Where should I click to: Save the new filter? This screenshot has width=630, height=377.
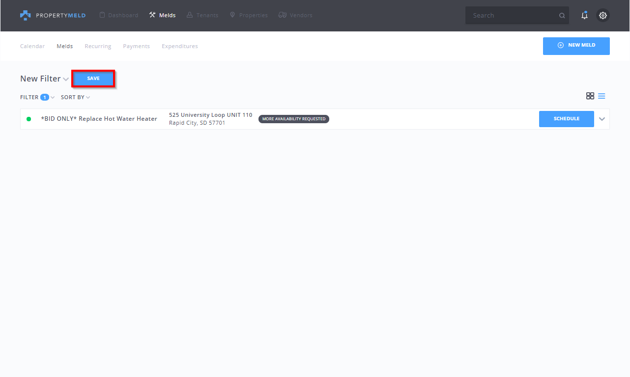point(93,79)
